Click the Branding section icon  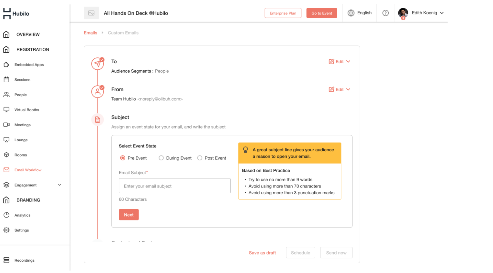coord(6,200)
